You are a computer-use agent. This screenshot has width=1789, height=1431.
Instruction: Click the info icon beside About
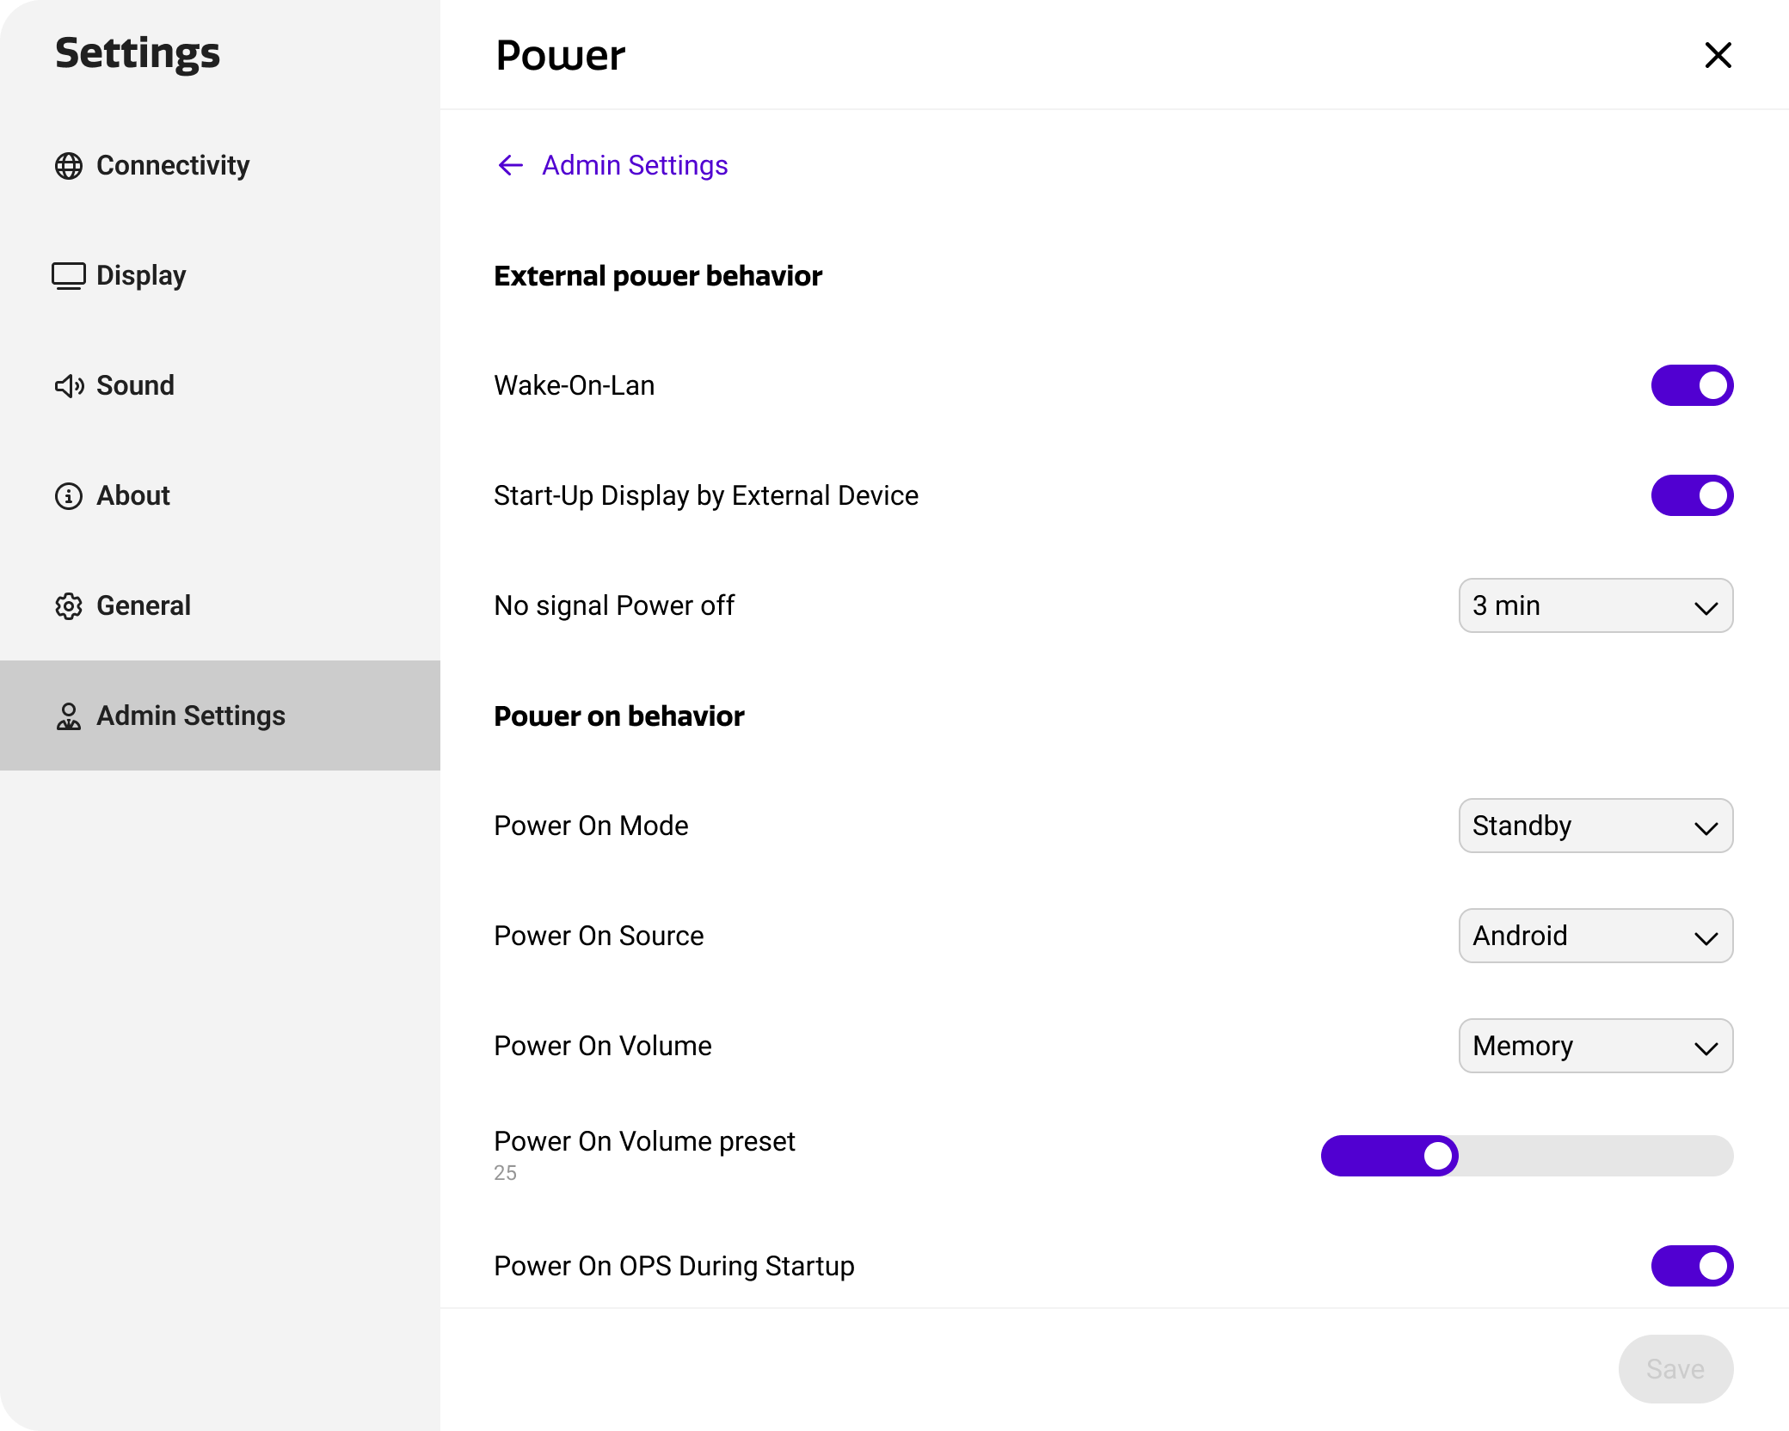69,496
